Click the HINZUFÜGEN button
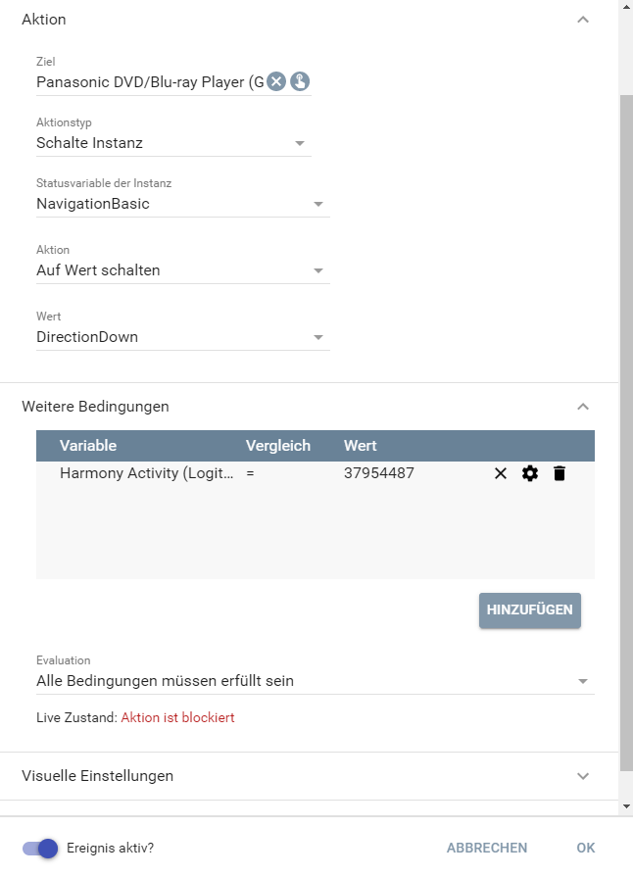 530,609
